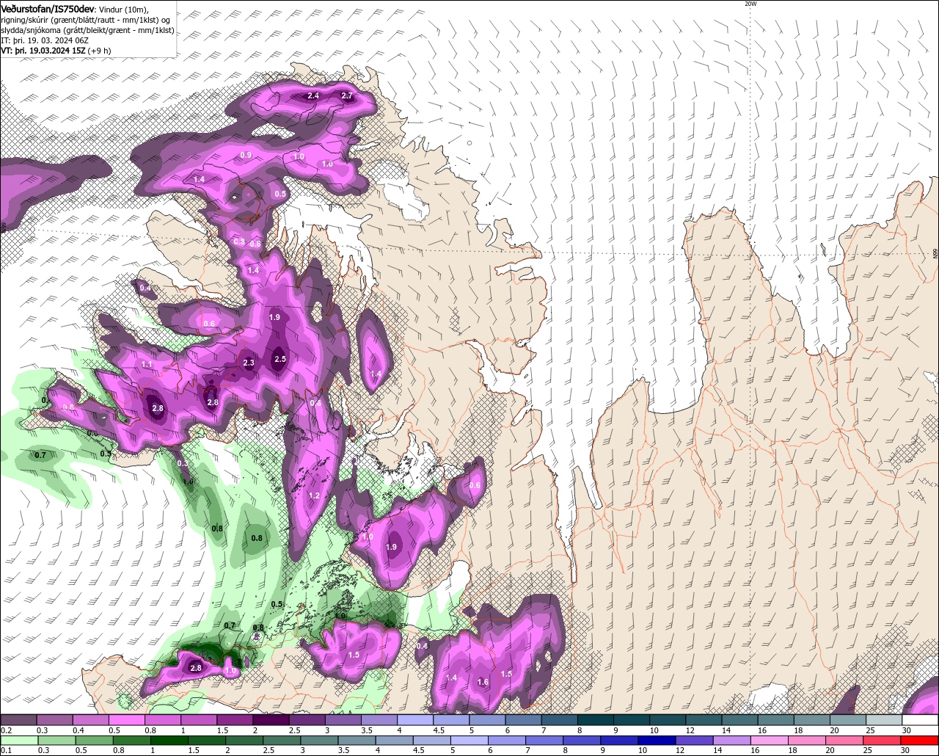Select the light pink rain swatch between 16 and 18
The width and height of the screenshot is (939, 756).
[x=769, y=741]
